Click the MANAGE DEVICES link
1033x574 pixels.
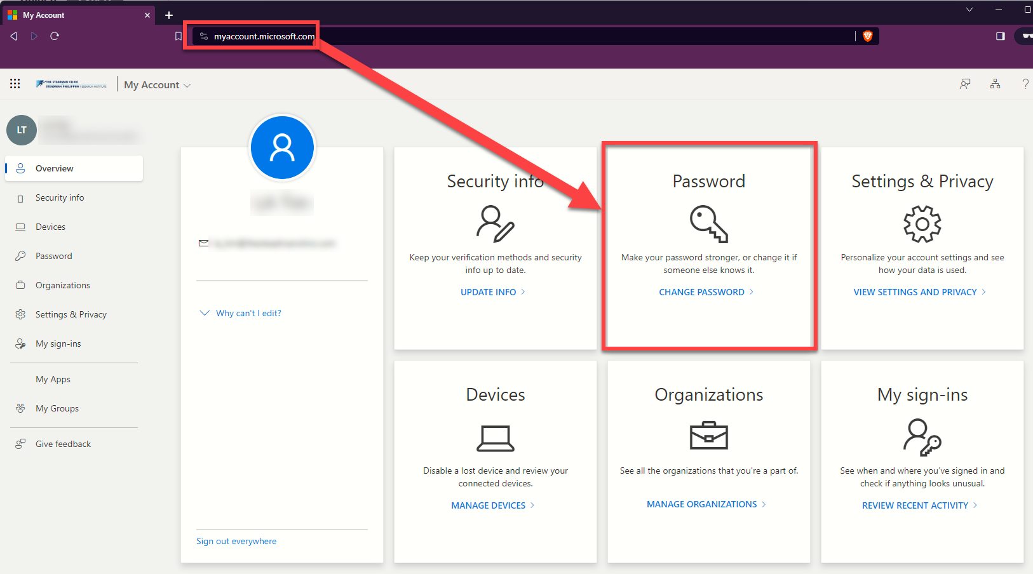click(x=493, y=505)
